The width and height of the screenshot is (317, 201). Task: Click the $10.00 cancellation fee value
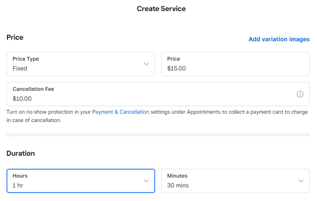pyautogui.click(x=21, y=99)
